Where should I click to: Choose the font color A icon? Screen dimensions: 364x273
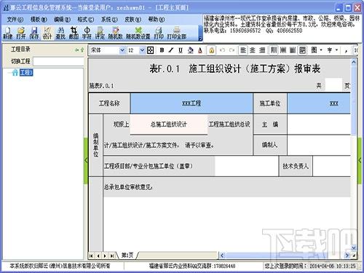200,50
